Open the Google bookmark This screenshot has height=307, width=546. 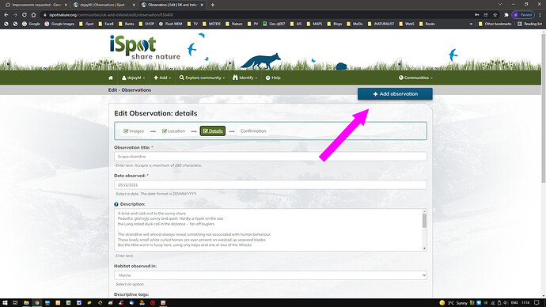pyautogui.click(x=31, y=24)
